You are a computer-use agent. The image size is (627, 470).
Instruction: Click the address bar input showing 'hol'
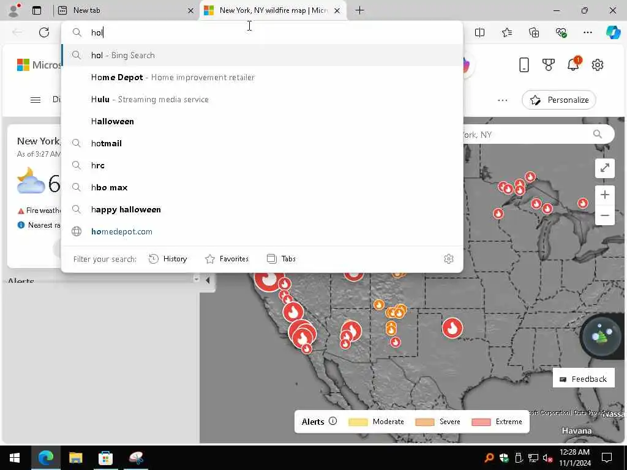262,32
